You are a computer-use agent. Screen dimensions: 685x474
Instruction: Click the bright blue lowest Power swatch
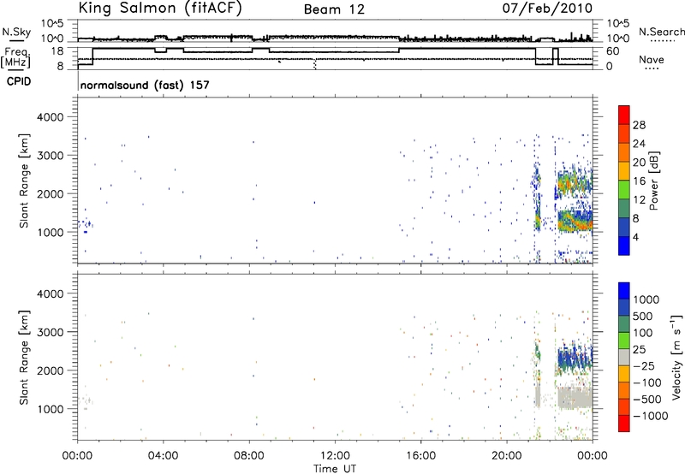(x=624, y=246)
